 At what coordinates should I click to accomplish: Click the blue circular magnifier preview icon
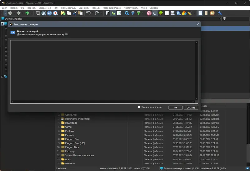click(49, 13)
